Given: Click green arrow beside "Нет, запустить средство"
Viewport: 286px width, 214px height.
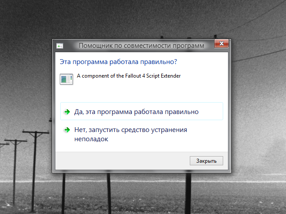Looking at the screenshot, I should tap(67, 130).
